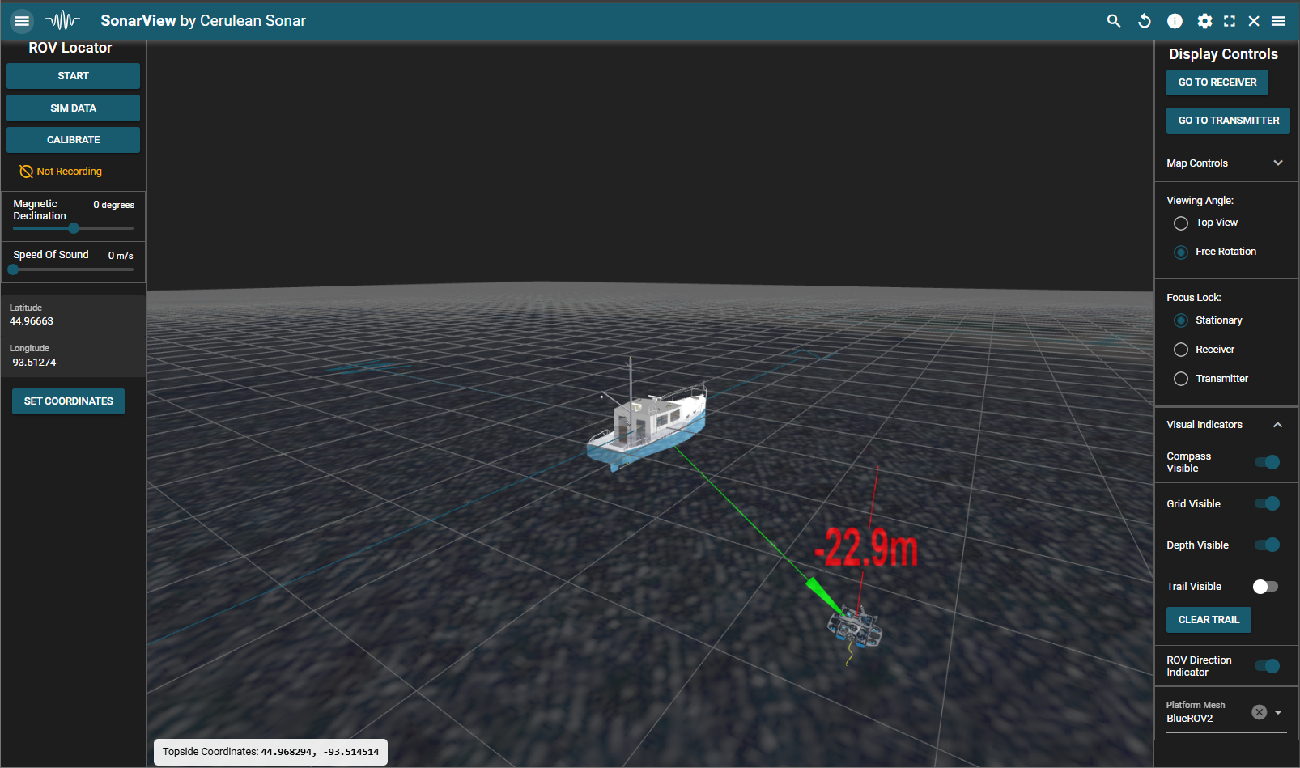Choose Transmitter focus lock
Screen dimensions: 1300x768
pos(1181,379)
